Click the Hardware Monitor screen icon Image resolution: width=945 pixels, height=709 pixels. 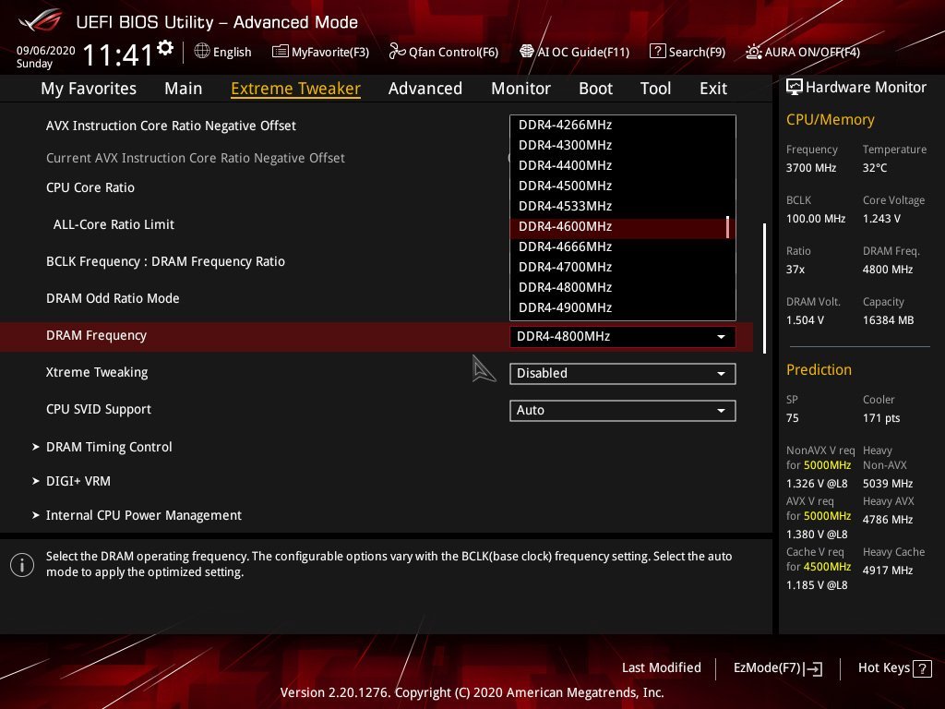point(795,88)
